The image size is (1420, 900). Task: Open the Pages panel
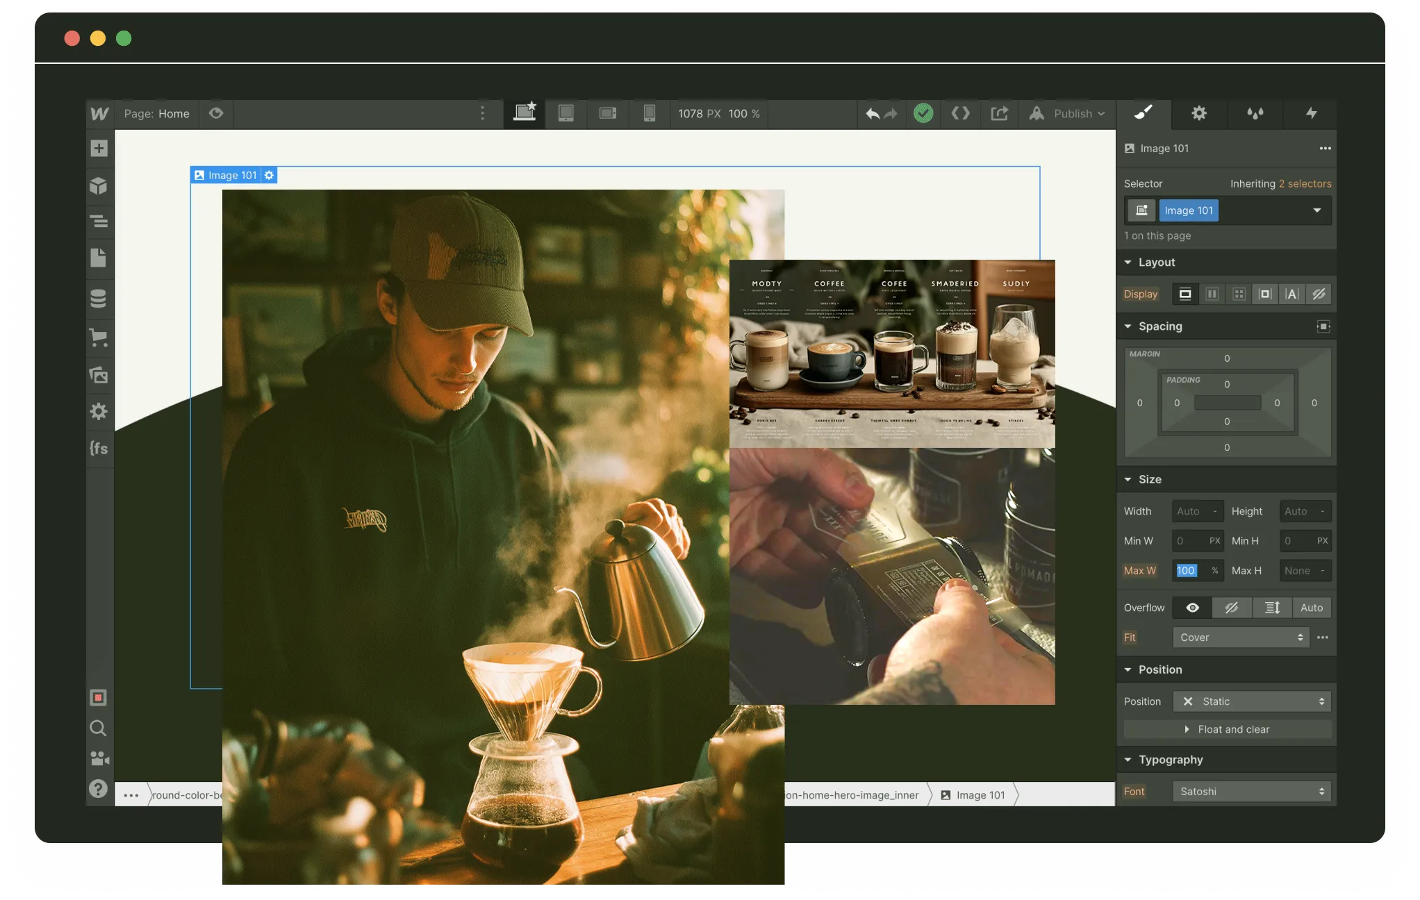(x=99, y=258)
